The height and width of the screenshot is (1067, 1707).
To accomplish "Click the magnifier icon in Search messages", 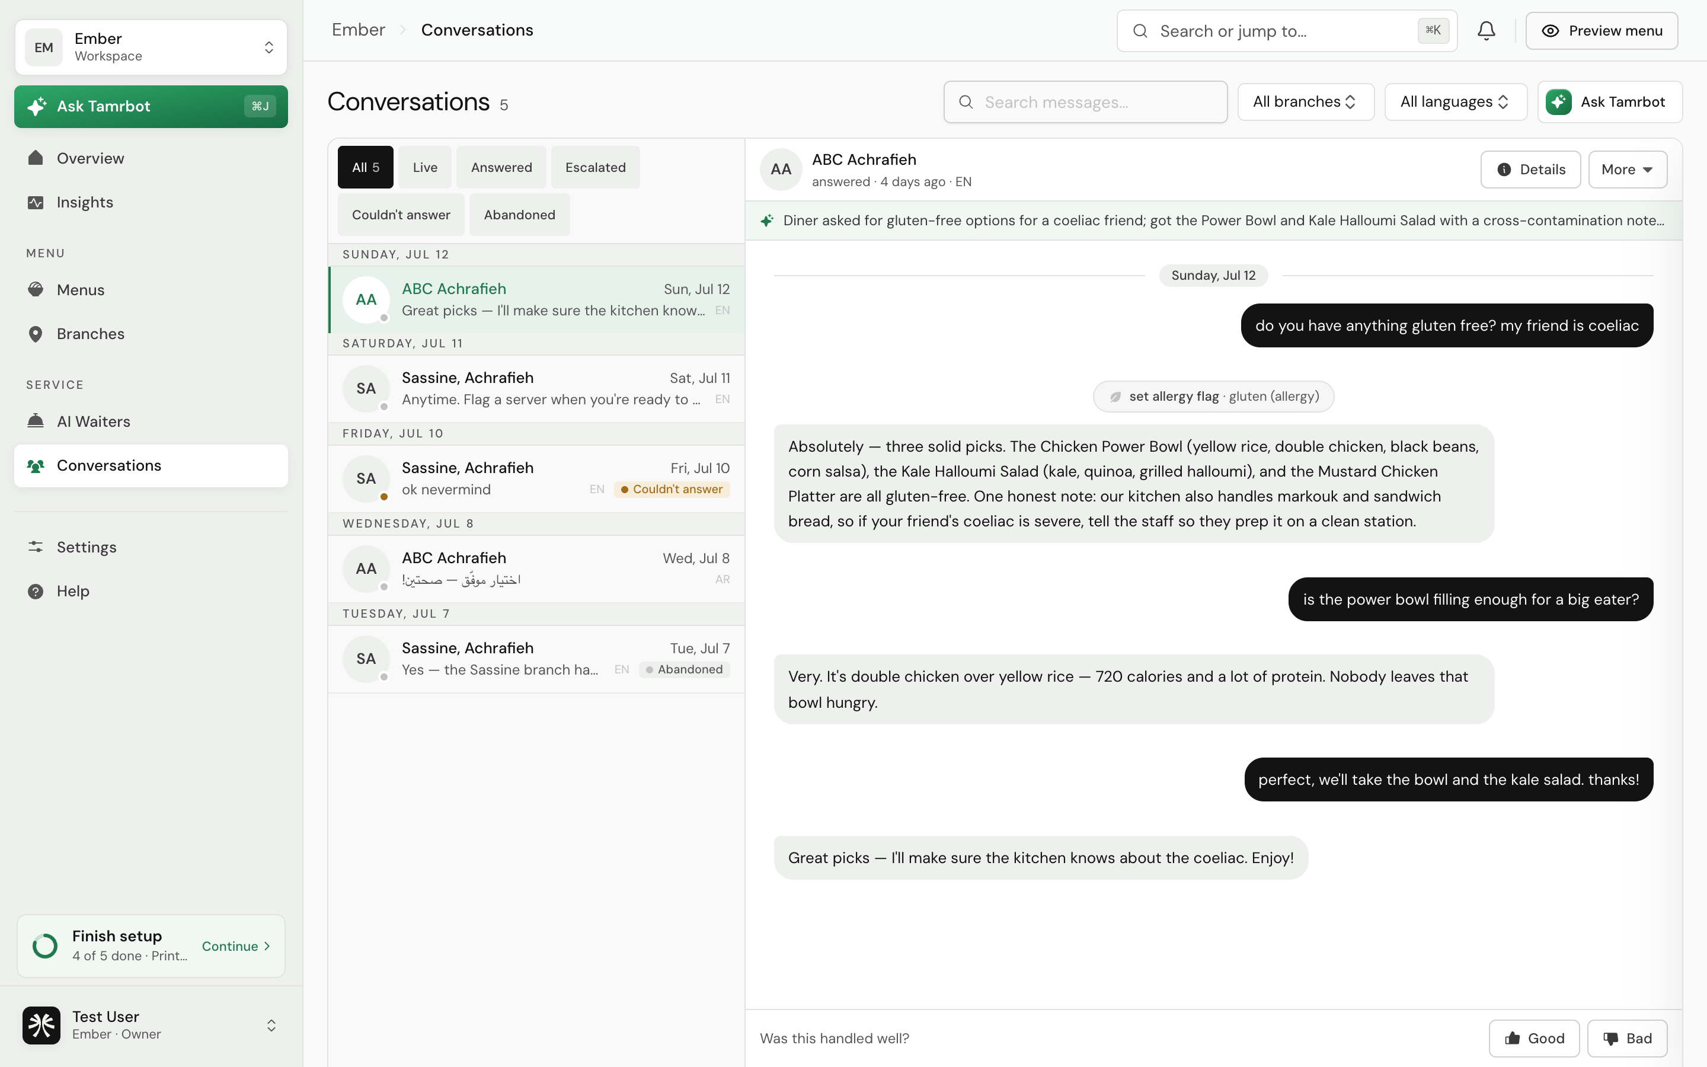I will click(966, 103).
